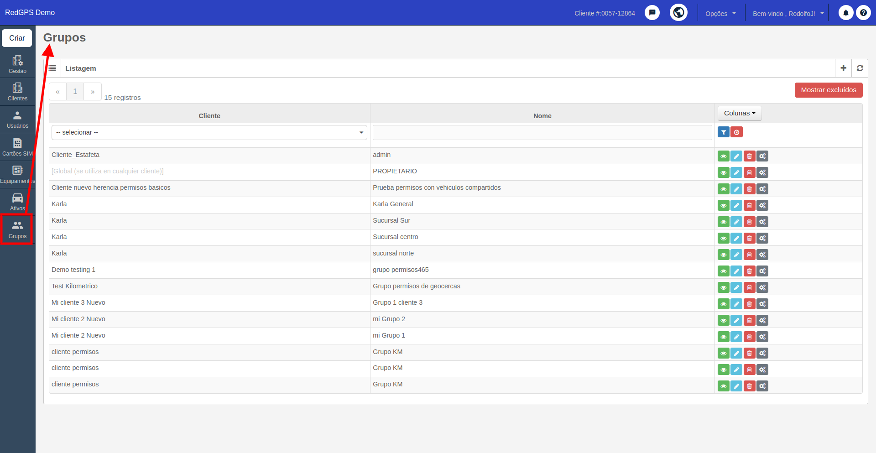Click the help question mark icon
This screenshot has height=453, width=876.
863,13
